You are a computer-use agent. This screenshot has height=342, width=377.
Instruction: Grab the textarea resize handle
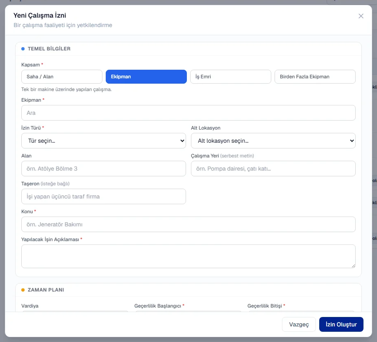(x=353, y=266)
